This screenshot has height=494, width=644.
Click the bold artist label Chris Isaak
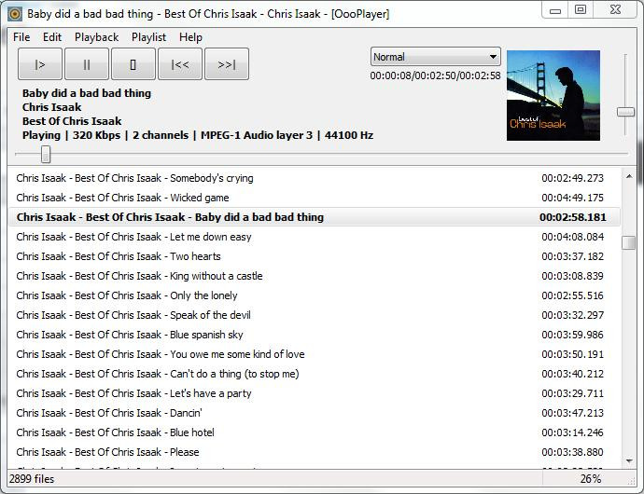pos(51,107)
